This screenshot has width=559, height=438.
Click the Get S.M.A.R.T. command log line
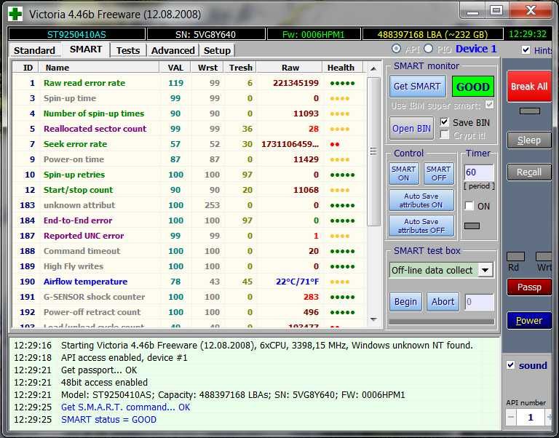pos(125,407)
